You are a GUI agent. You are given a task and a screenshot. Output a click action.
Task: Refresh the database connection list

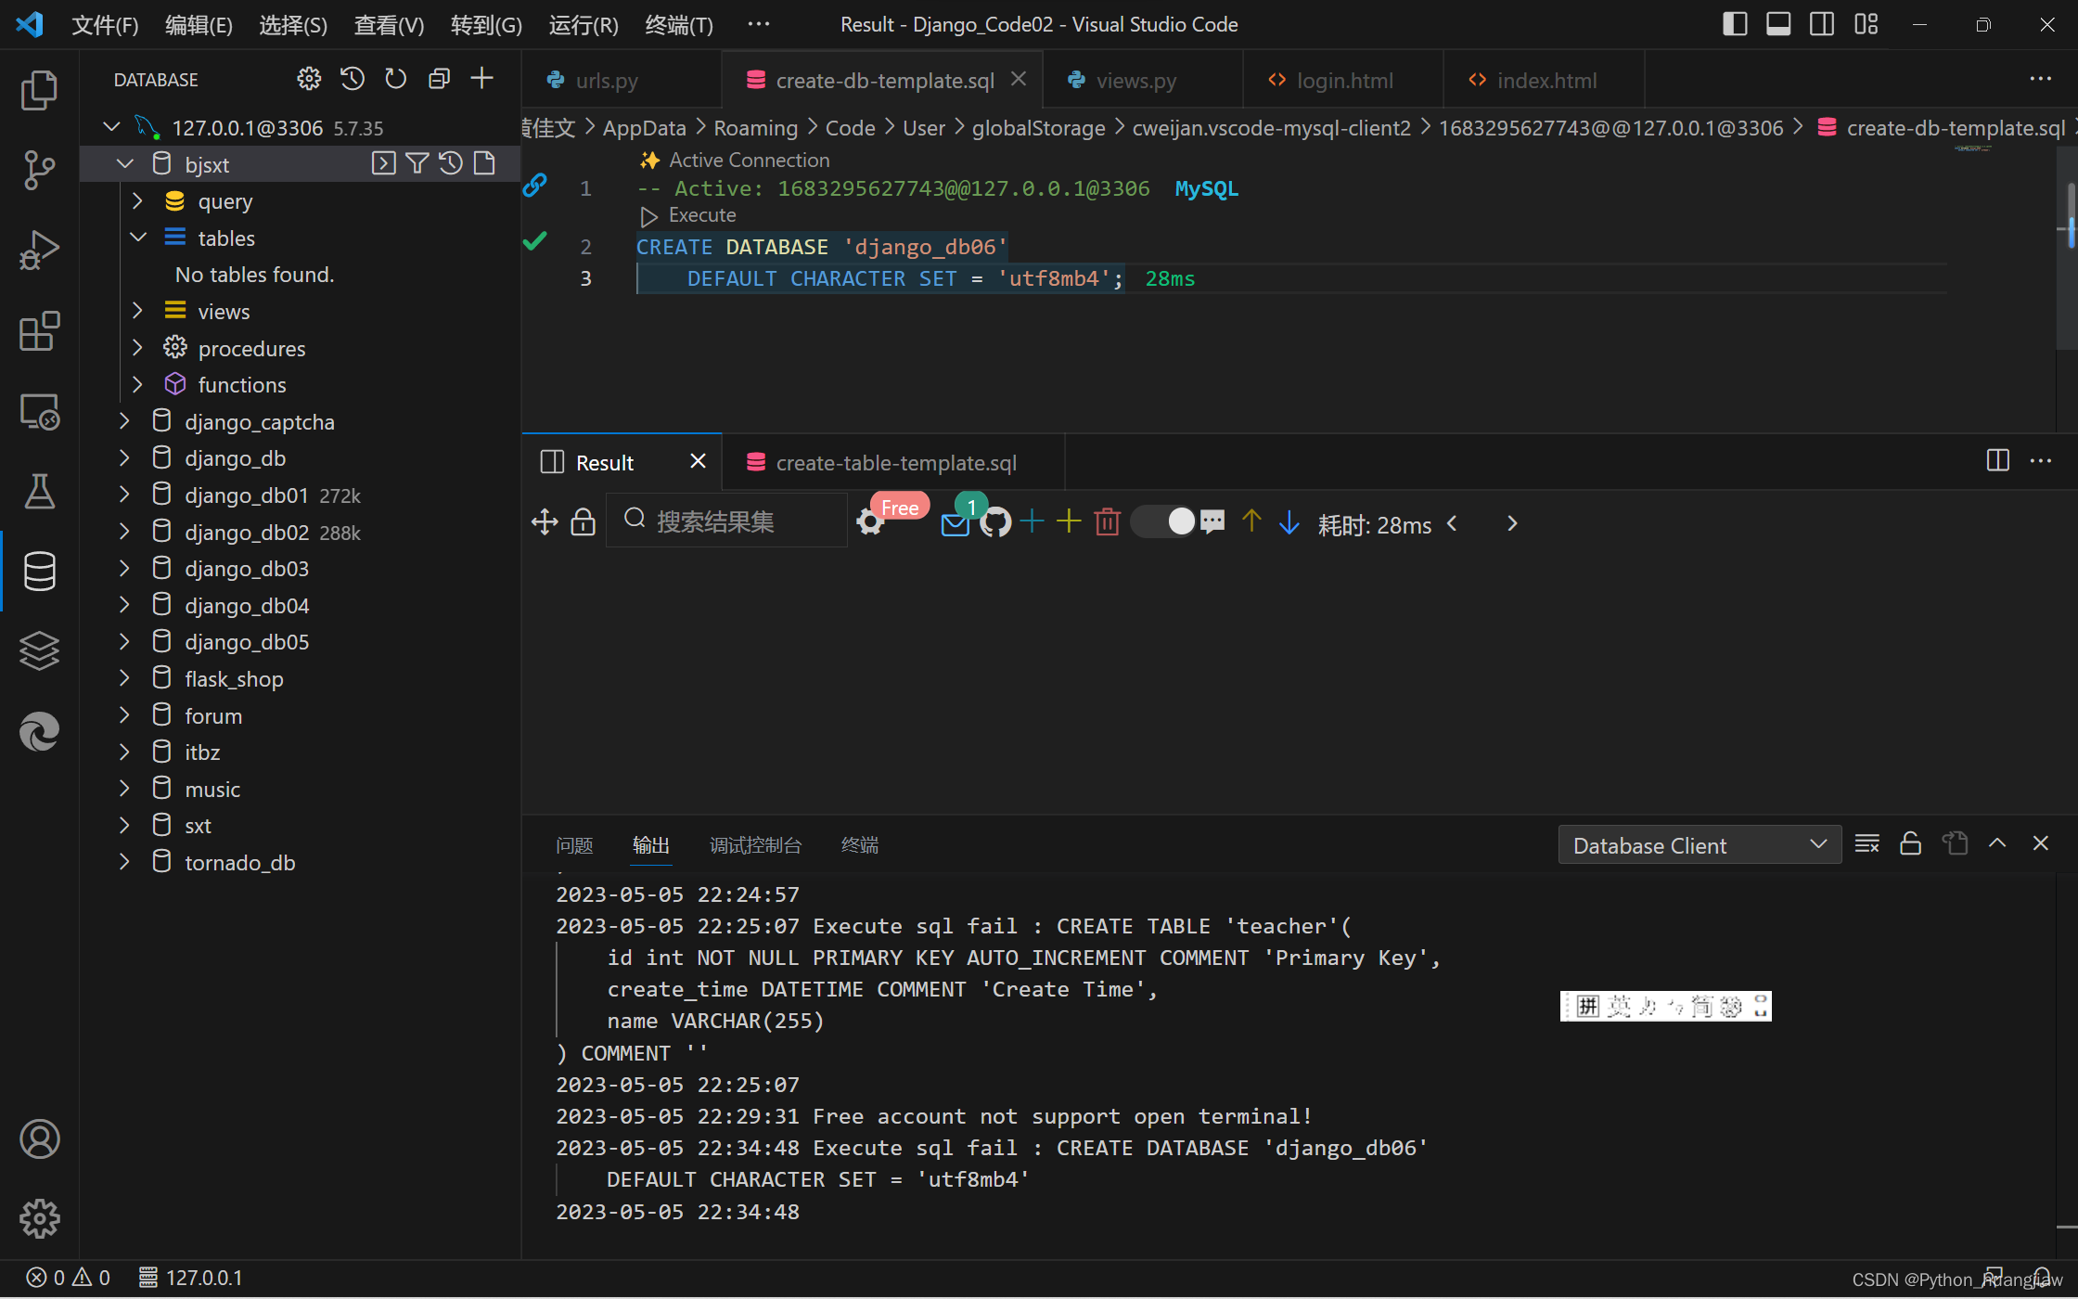click(395, 79)
